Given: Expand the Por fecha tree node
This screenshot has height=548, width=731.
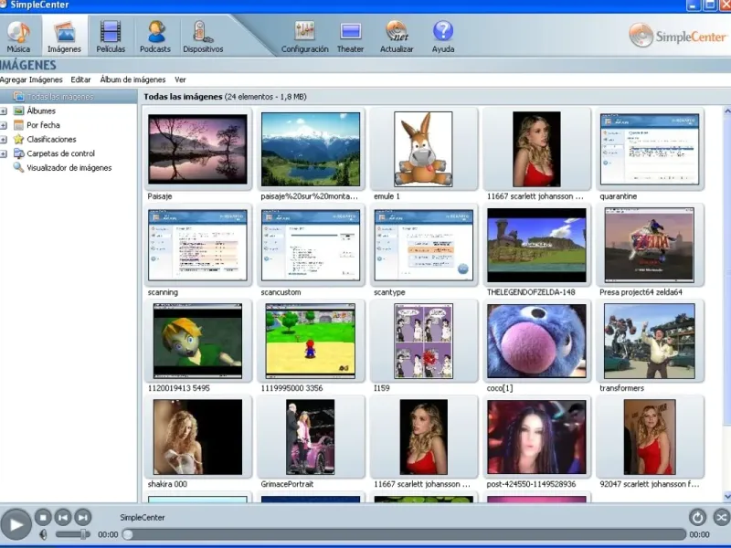Looking at the screenshot, I should [4, 125].
